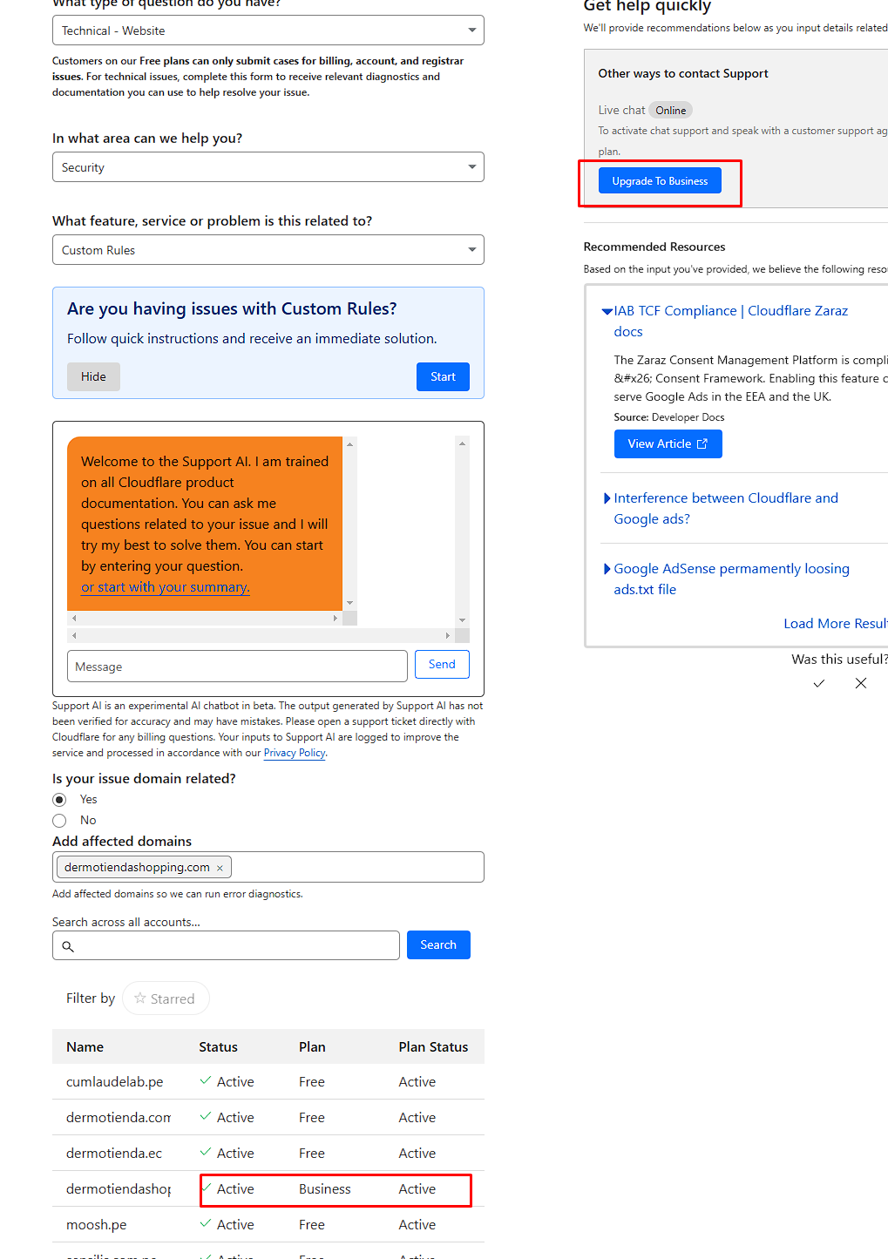Select the No radio for domain related

click(59, 821)
